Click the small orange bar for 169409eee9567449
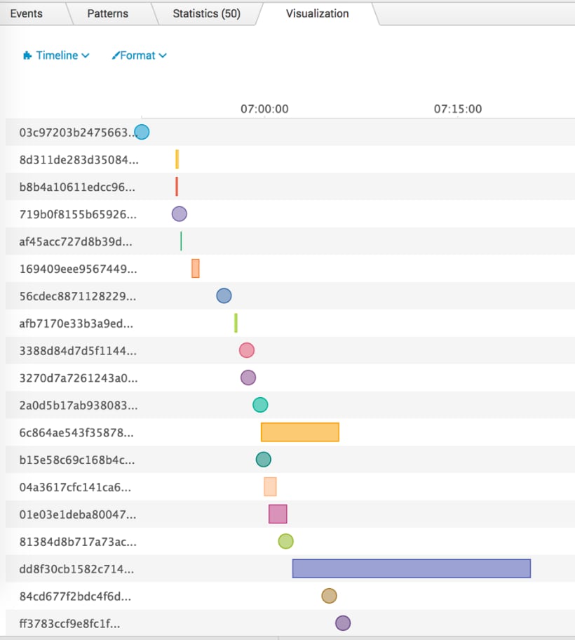This screenshot has width=575, height=640. [196, 268]
